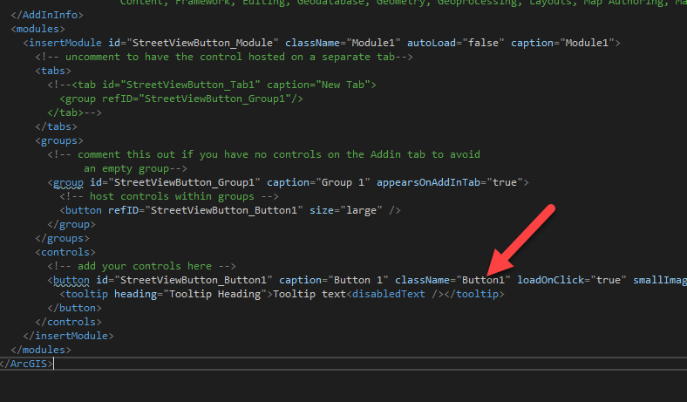Click the className="Button1" attribute value
The height and width of the screenshot is (402, 687).
(484, 280)
